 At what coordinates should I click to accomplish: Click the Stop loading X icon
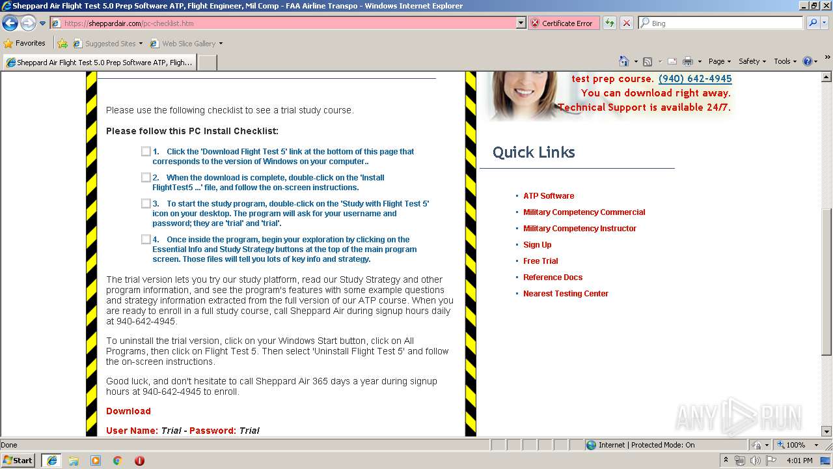pos(627,23)
